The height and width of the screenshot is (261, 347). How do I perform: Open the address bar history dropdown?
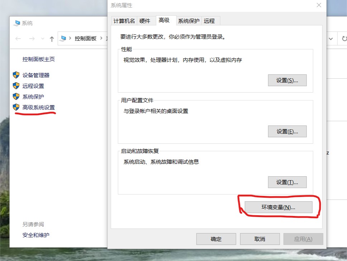pyautogui.click(x=331, y=39)
